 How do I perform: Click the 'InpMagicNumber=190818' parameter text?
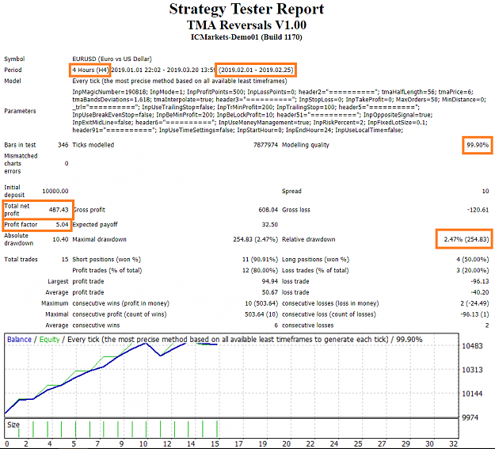click(109, 92)
